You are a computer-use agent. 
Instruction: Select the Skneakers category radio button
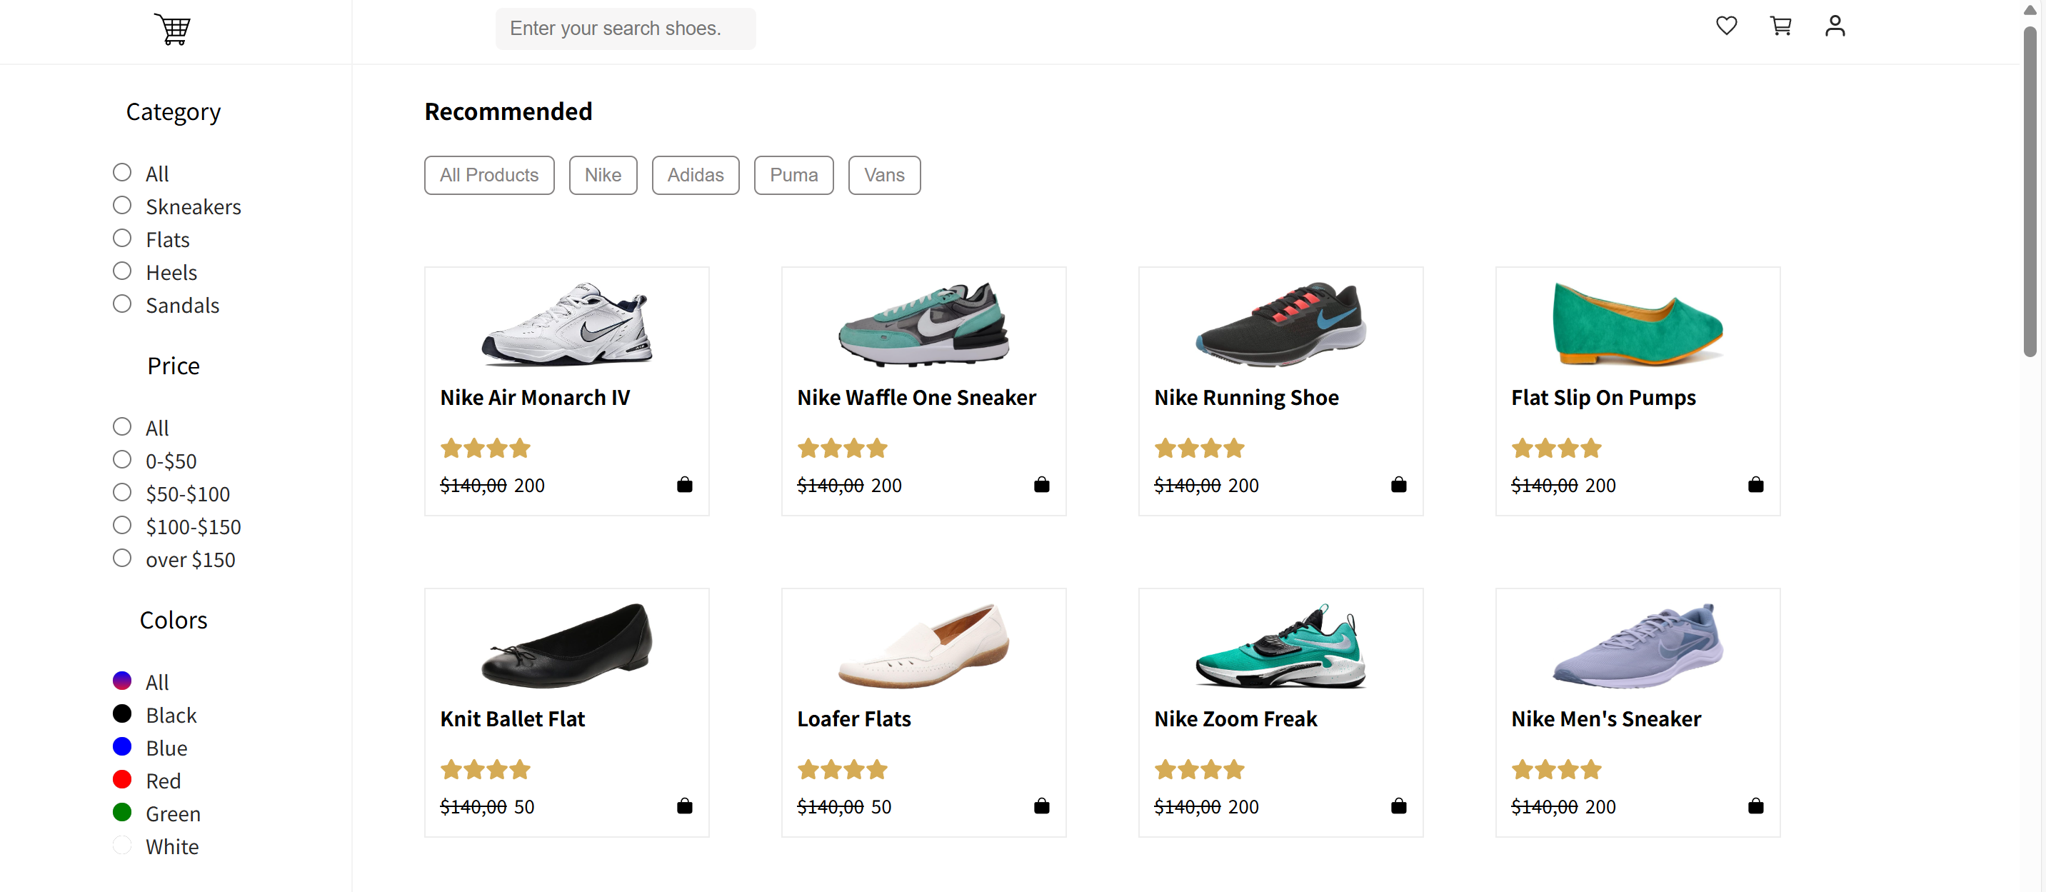click(x=121, y=206)
